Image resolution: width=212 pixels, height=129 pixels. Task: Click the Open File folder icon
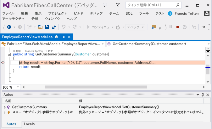40,27
